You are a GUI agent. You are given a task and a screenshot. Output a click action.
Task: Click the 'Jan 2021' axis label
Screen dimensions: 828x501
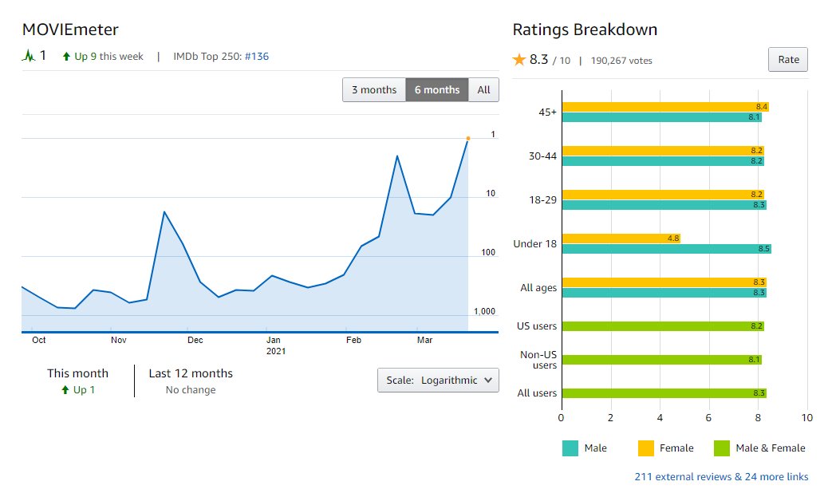coord(275,345)
